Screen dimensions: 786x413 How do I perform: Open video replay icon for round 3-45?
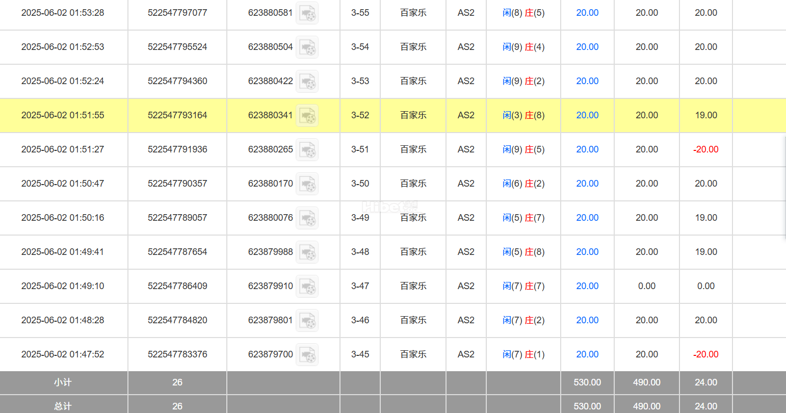pyautogui.click(x=307, y=355)
